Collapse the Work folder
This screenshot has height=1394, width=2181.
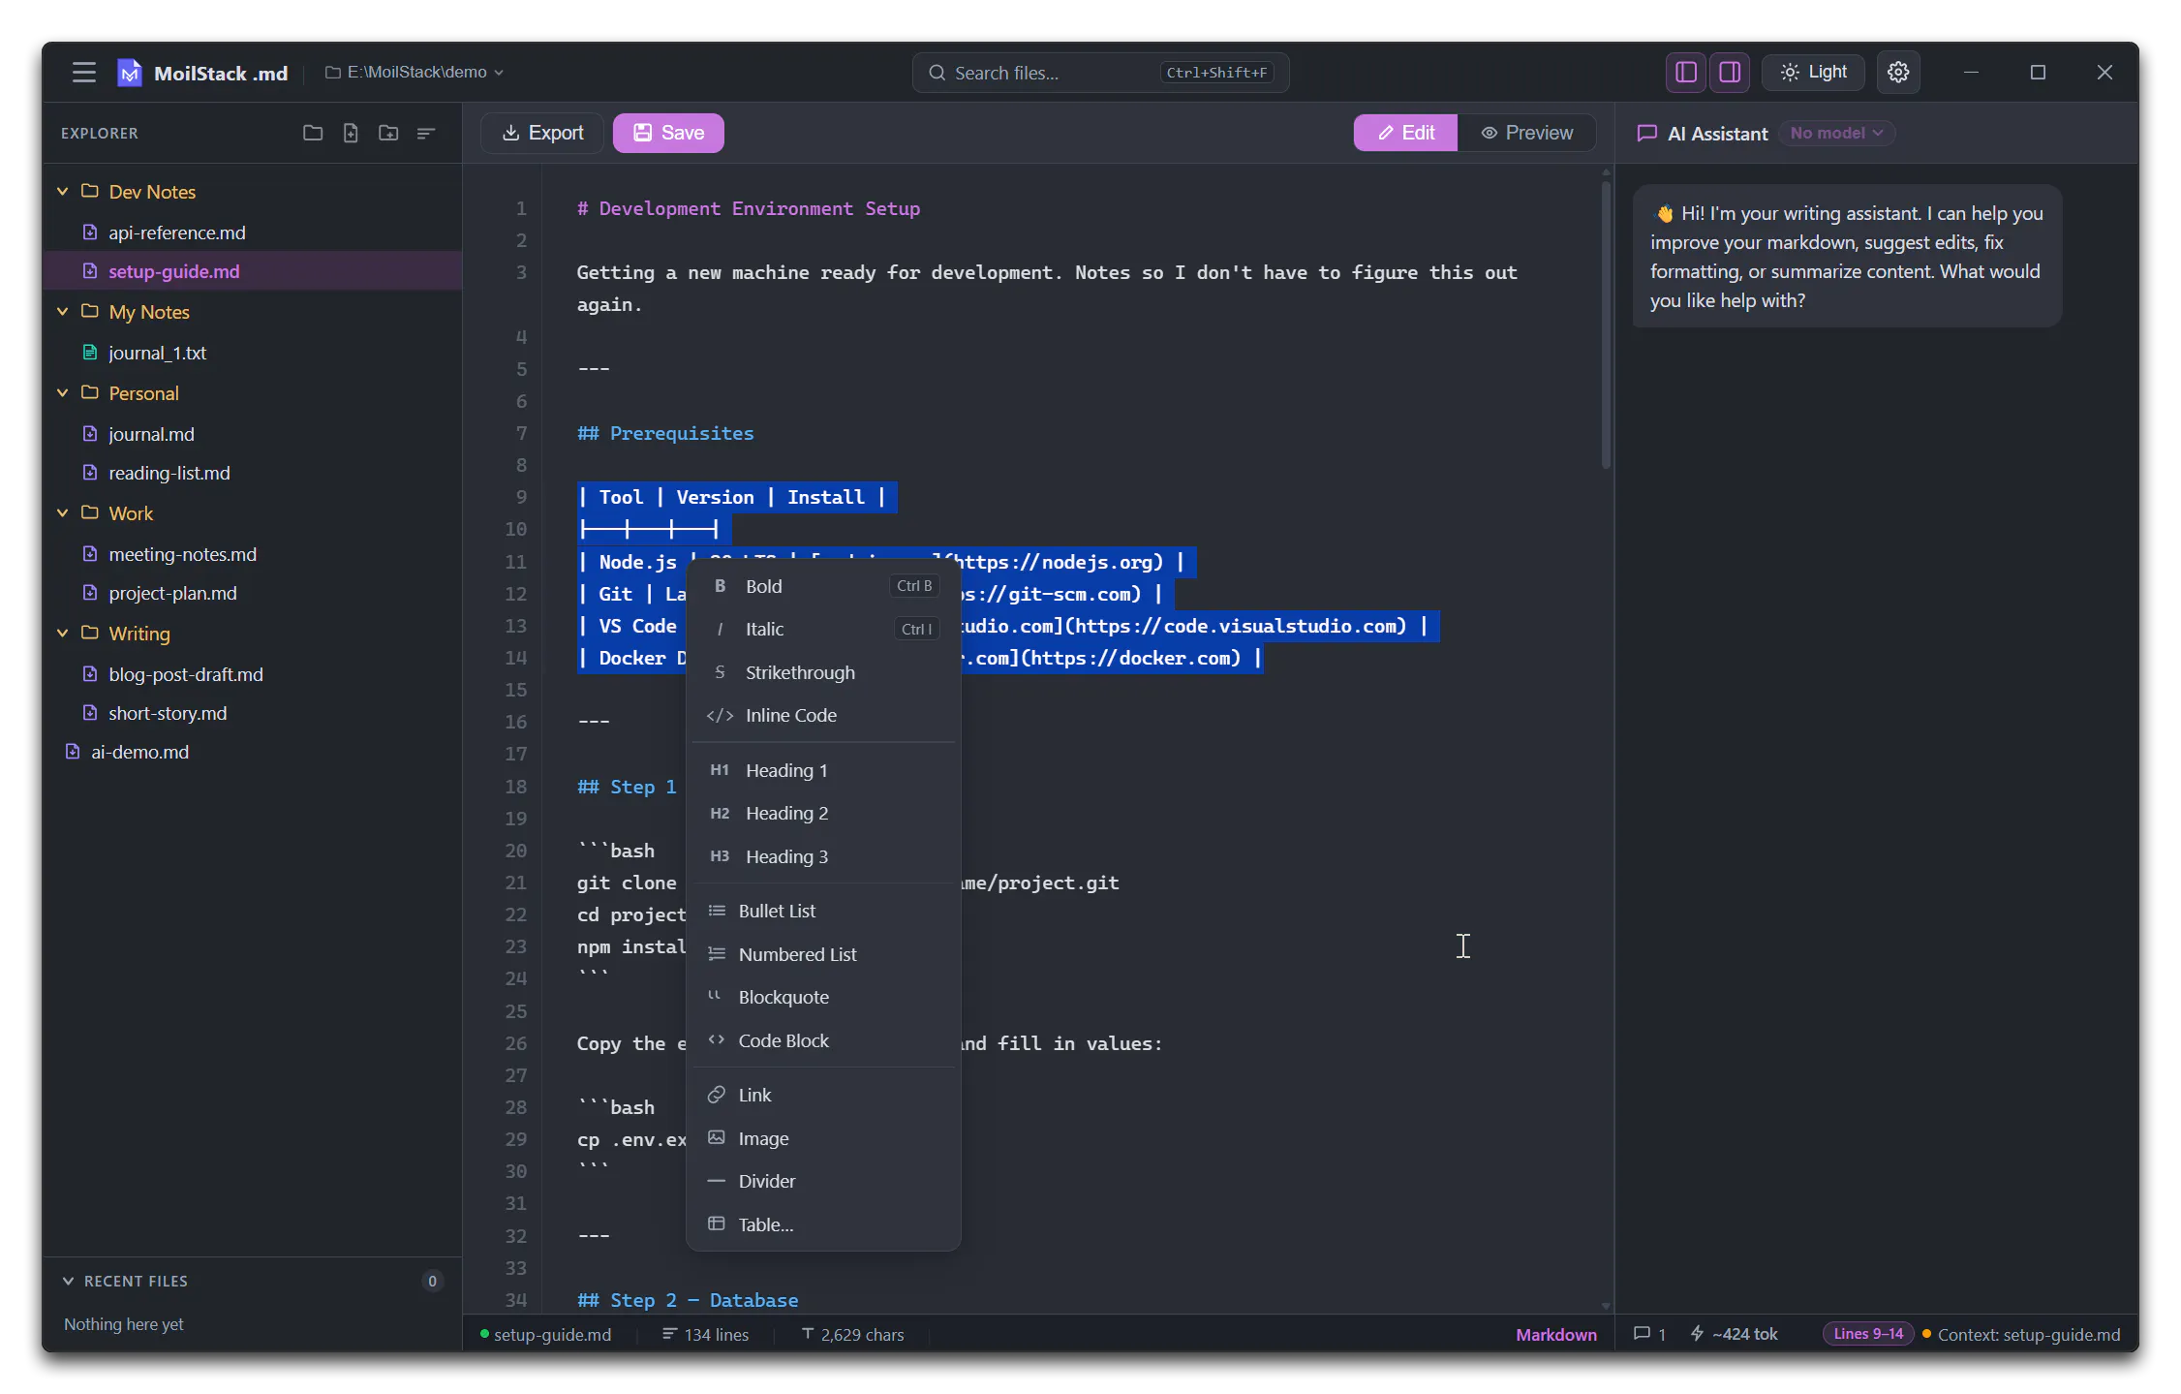[x=63, y=512]
